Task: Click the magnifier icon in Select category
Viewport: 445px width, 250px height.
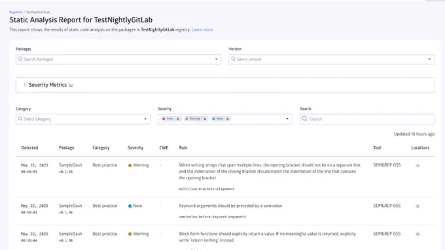Action: coord(20,119)
